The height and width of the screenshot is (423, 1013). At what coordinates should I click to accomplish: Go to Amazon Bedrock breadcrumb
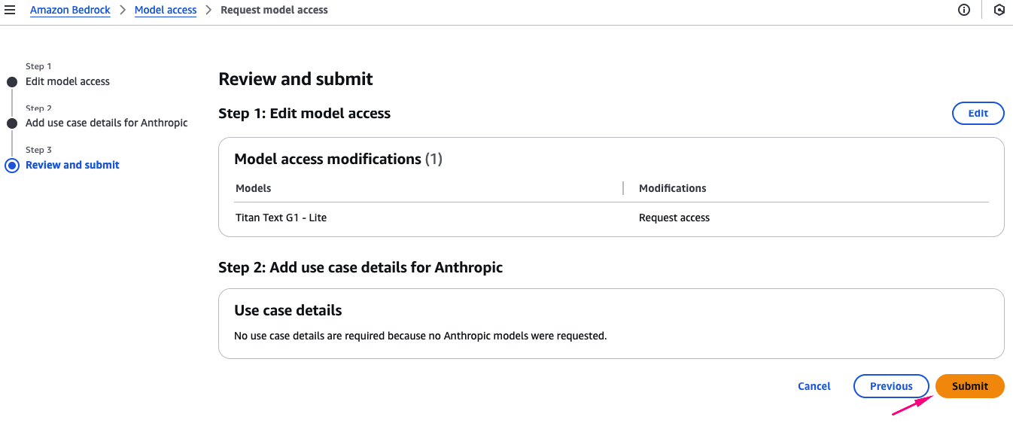[70, 11]
